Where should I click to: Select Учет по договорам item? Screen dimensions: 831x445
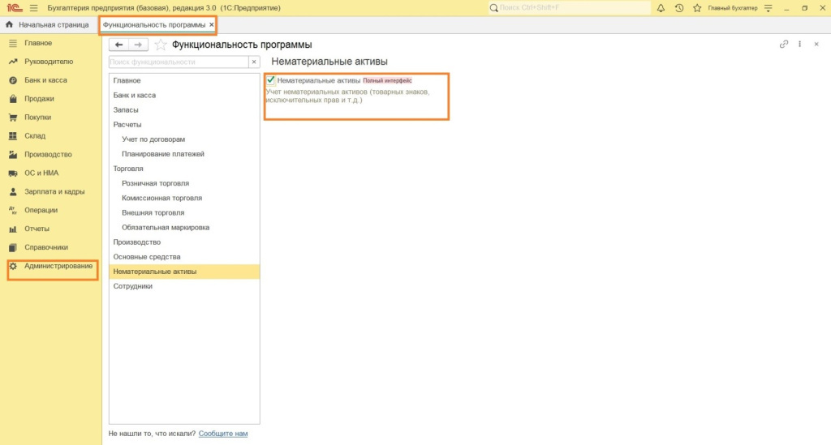point(184,139)
